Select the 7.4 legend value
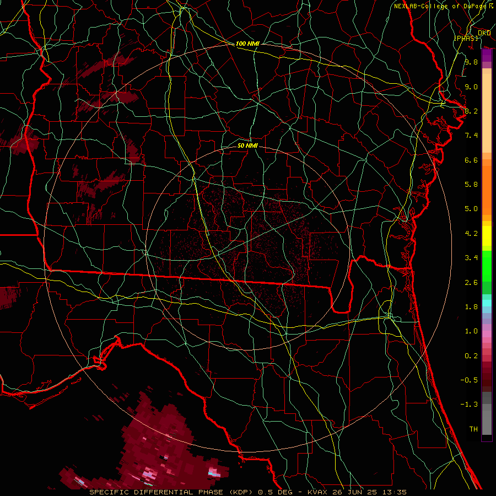Image resolution: width=496 pixels, height=496 pixels. 471,136
